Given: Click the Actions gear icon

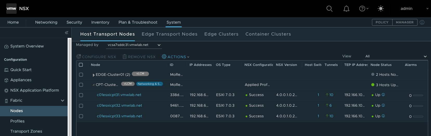Looking at the screenshot, I should coord(164,56).
